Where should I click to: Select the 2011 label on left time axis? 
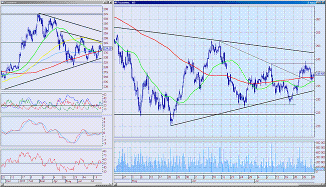click(x=22, y=181)
